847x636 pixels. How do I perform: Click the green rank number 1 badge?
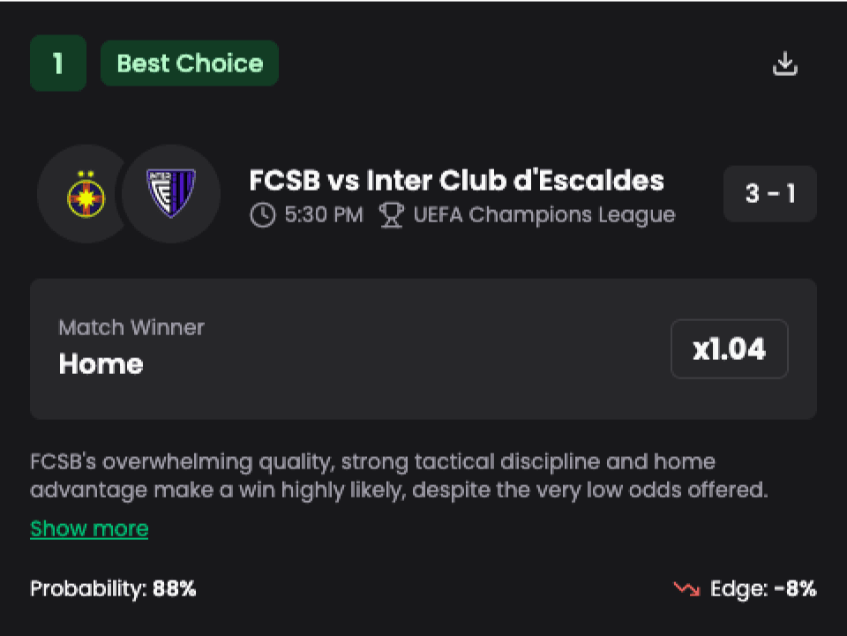point(58,64)
